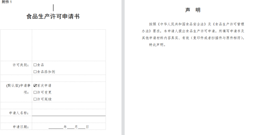Click the large empty cell above 食品 options
253x135 pixels.
coord(69,45)
